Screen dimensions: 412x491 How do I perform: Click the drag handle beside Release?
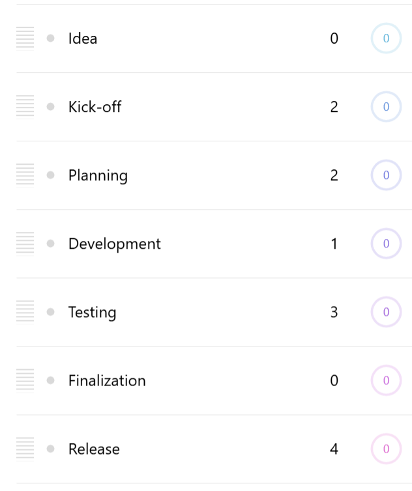tap(25, 449)
